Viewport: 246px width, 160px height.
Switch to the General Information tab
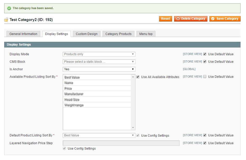tap(23, 34)
